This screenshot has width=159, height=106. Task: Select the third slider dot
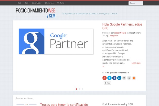coord(82,89)
